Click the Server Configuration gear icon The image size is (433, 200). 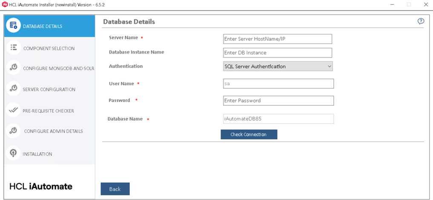pos(14,89)
